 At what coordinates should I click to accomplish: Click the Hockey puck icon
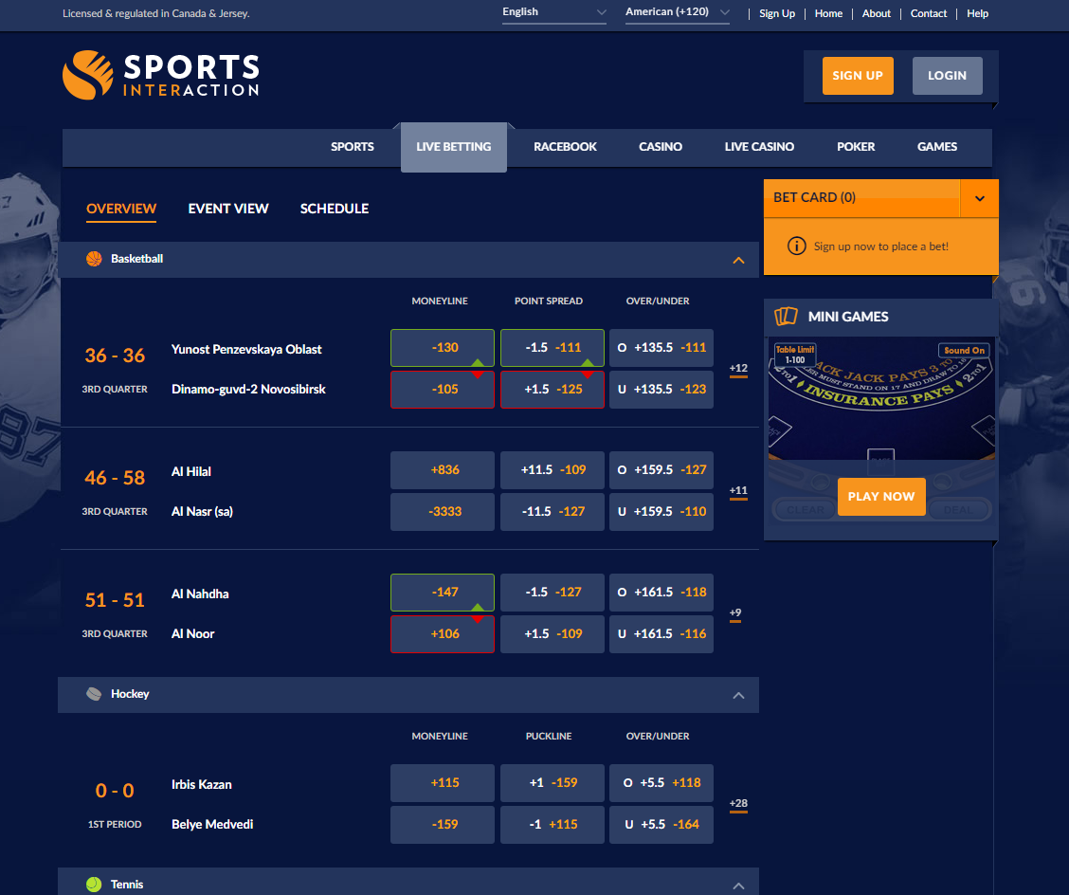tap(93, 693)
